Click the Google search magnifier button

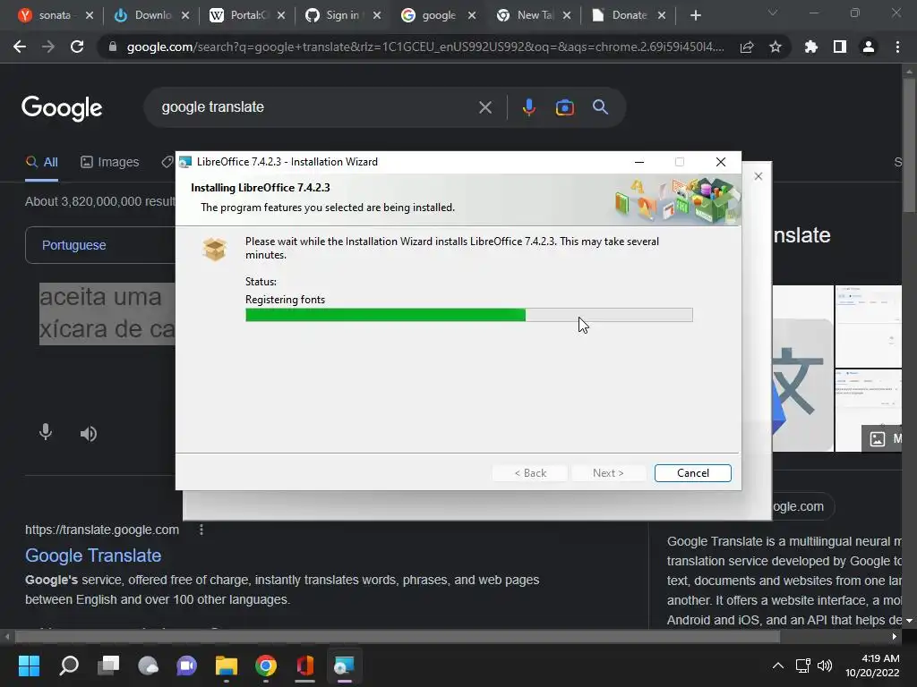click(x=600, y=107)
